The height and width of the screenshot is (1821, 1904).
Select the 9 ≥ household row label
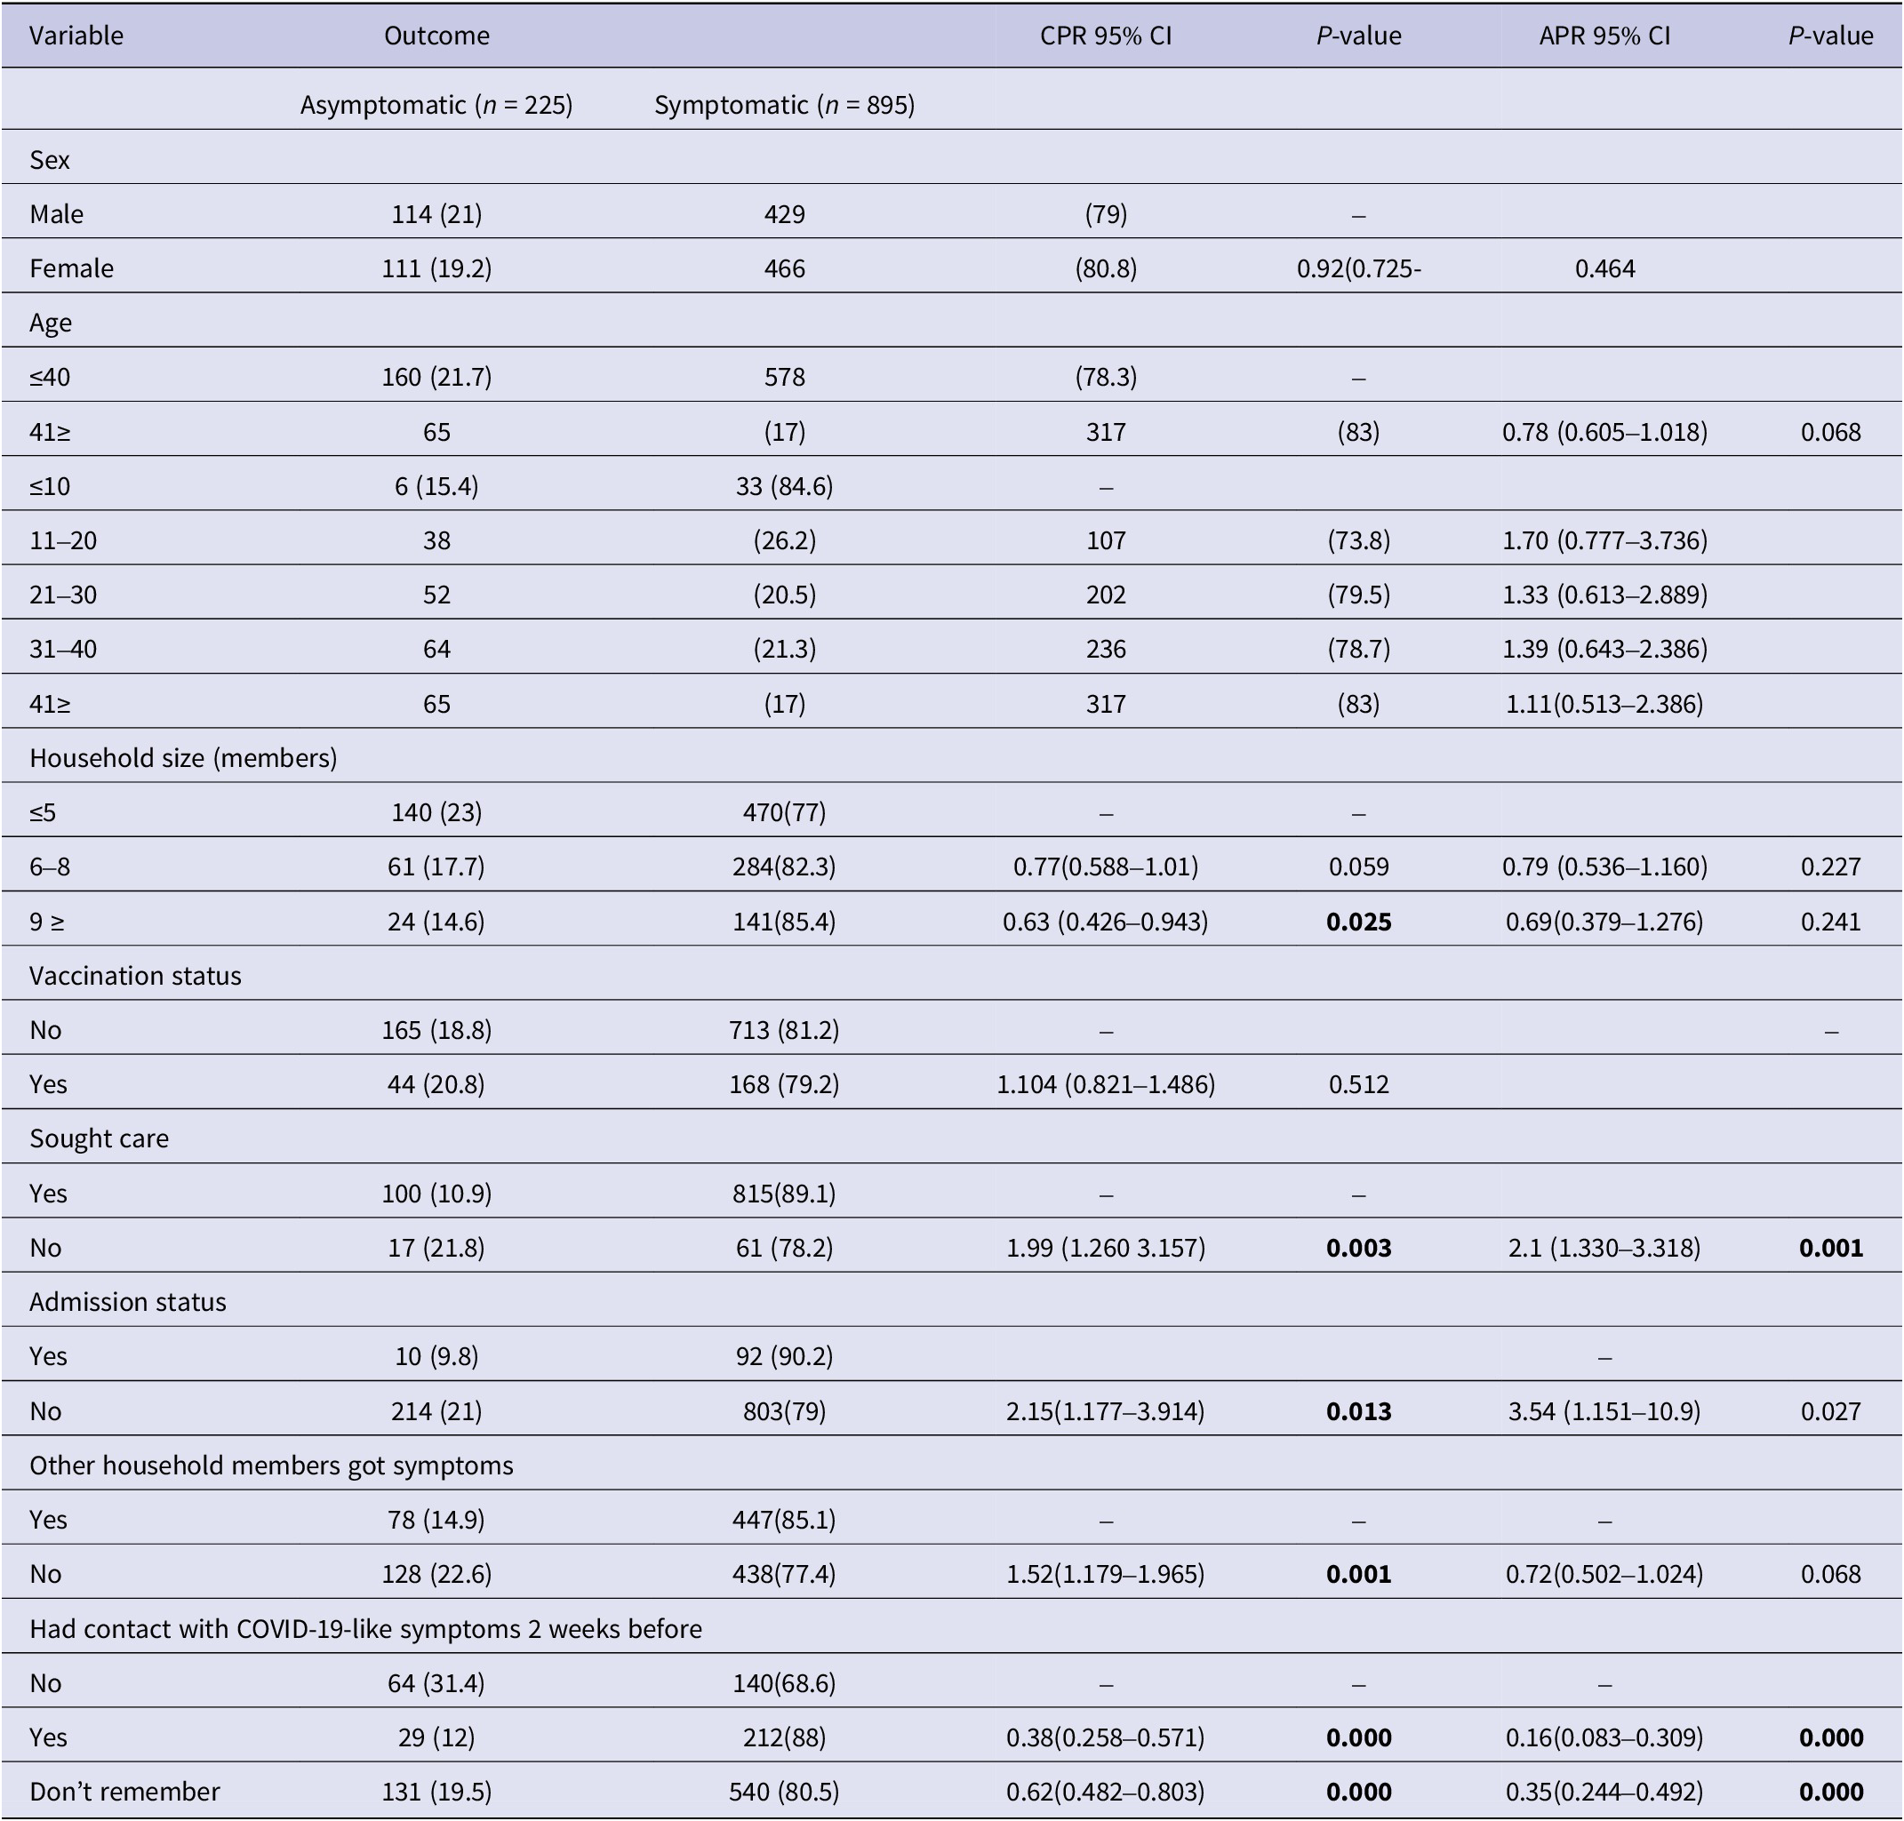pyautogui.click(x=48, y=922)
